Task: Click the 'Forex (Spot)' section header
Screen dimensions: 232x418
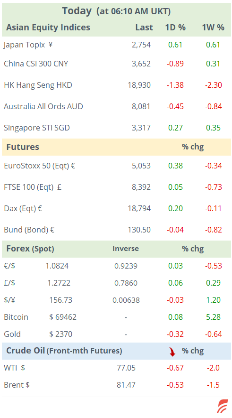Action: click(x=30, y=249)
